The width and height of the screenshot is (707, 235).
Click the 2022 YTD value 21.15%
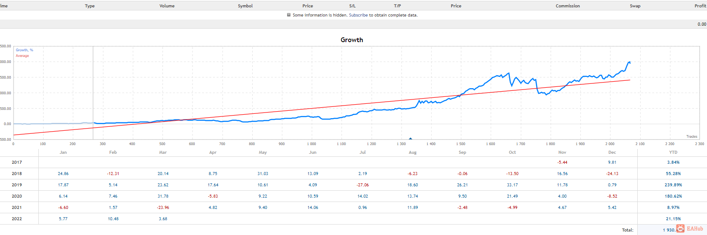click(673, 219)
